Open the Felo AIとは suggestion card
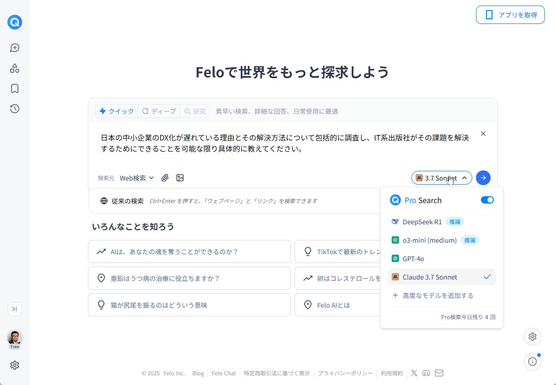This screenshot has height=385, width=556. click(x=338, y=305)
